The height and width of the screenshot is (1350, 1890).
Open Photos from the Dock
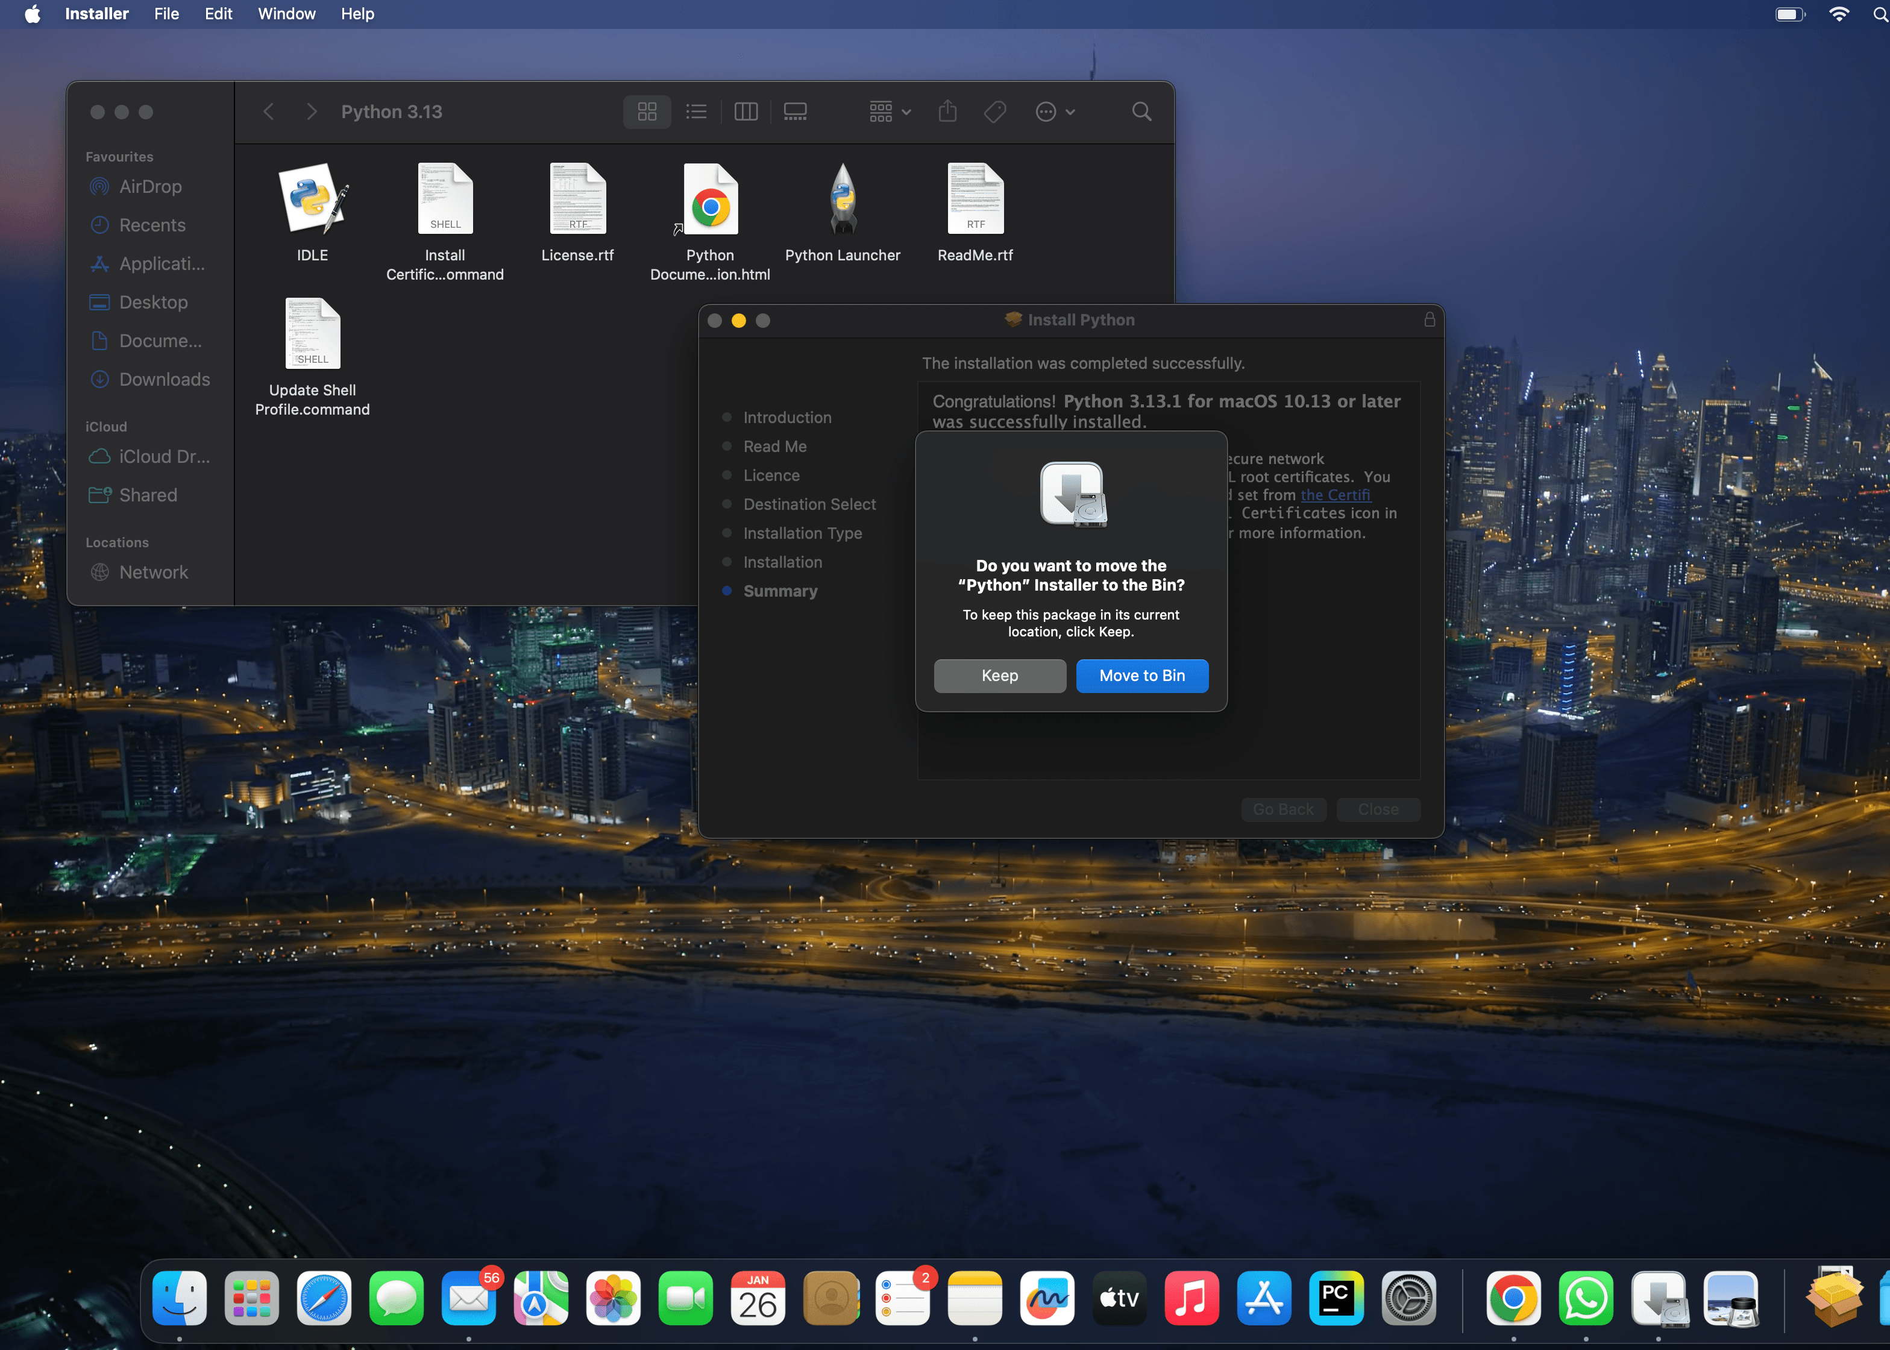coord(614,1298)
